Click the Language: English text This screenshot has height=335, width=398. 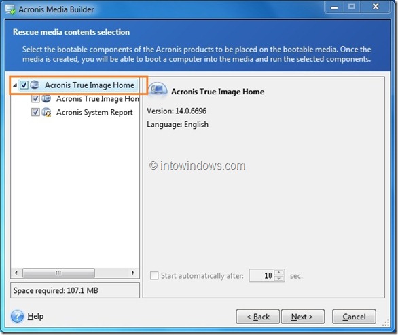178,124
